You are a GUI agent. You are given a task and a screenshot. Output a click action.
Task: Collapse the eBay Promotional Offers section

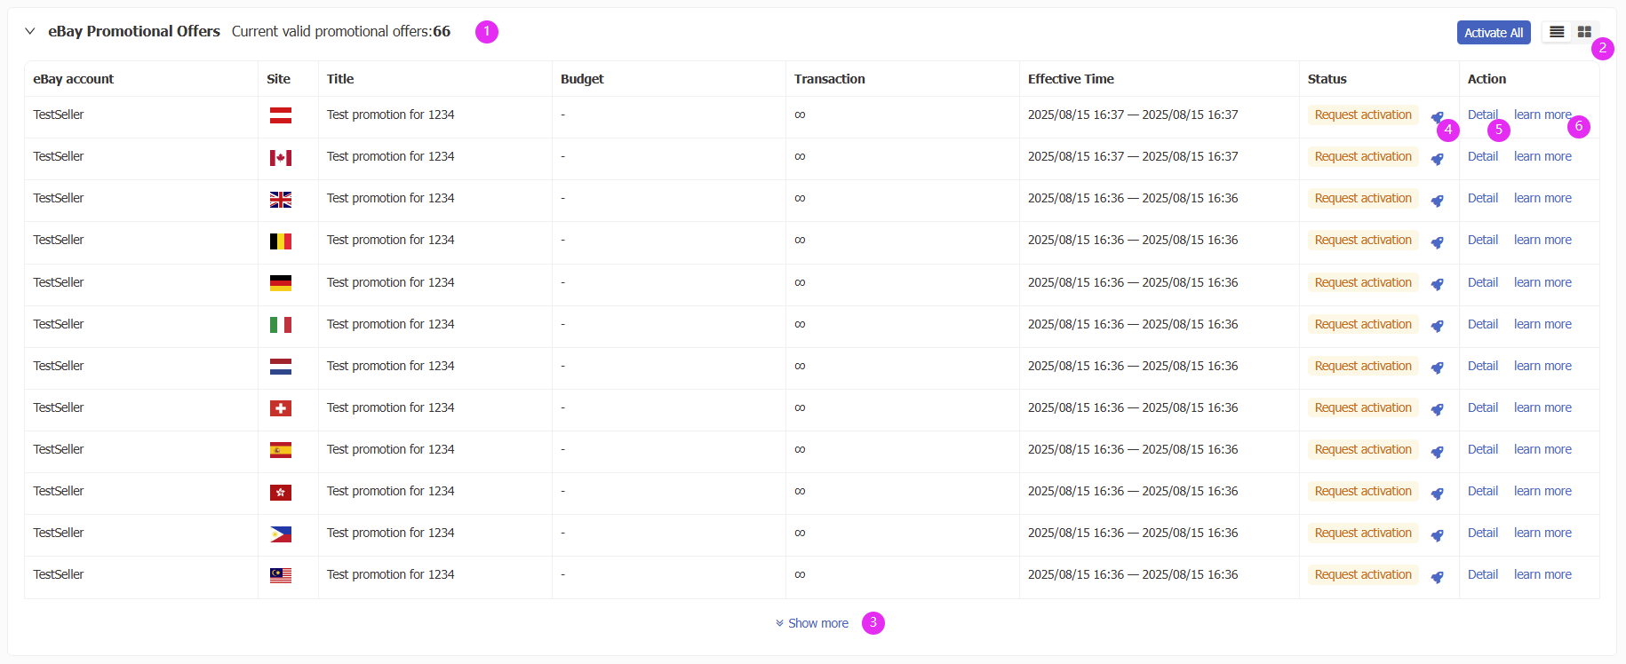click(x=30, y=31)
